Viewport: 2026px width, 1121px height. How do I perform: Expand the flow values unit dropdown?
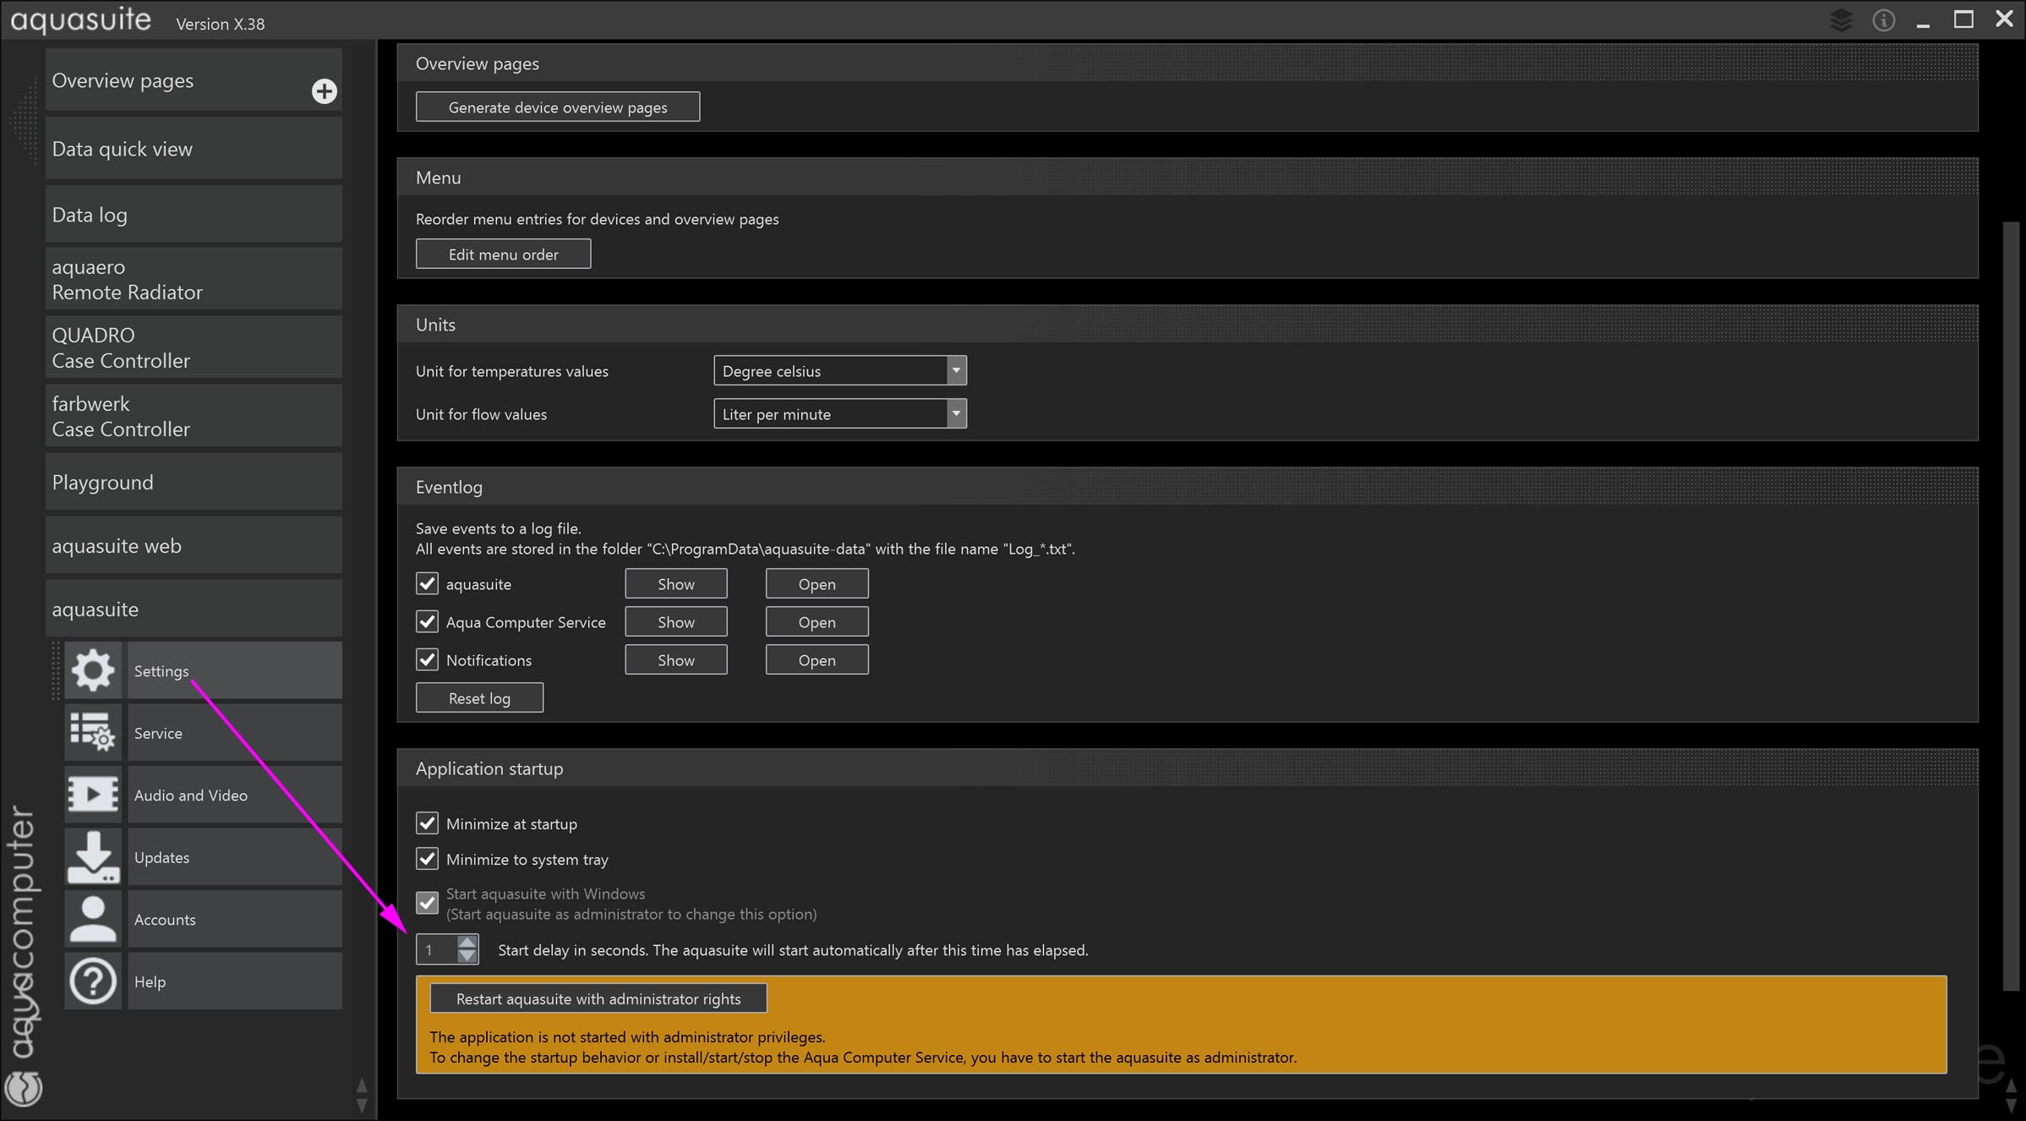click(955, 413)
